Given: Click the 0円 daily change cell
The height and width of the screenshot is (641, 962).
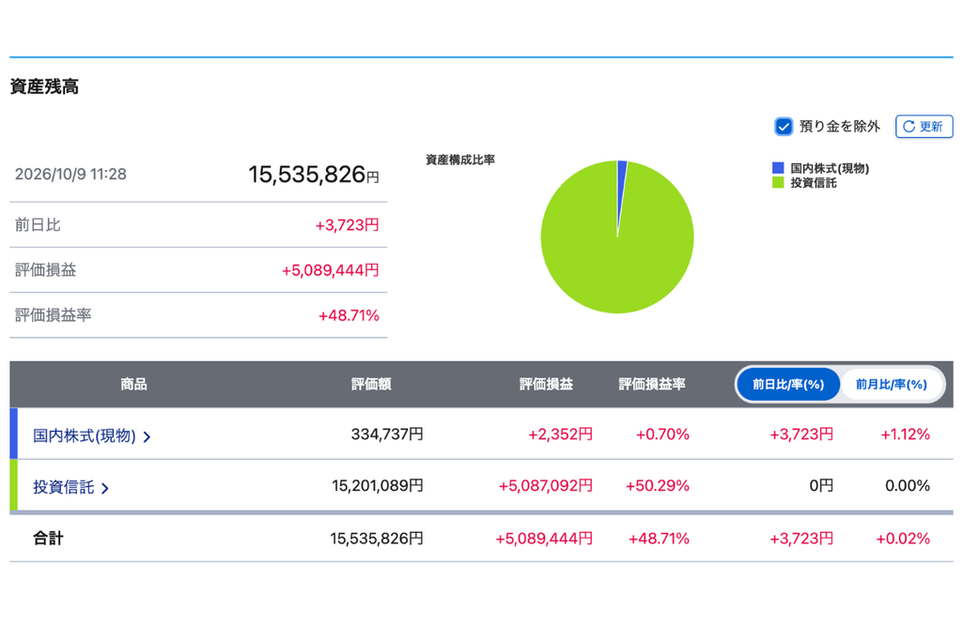Looking at the screenshot, I should [x=821, y=486].
